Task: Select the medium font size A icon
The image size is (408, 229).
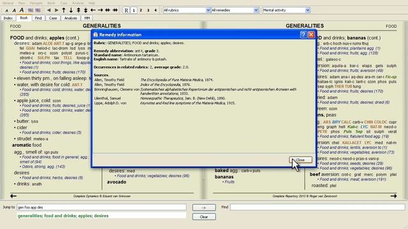Action: (14, 10)
